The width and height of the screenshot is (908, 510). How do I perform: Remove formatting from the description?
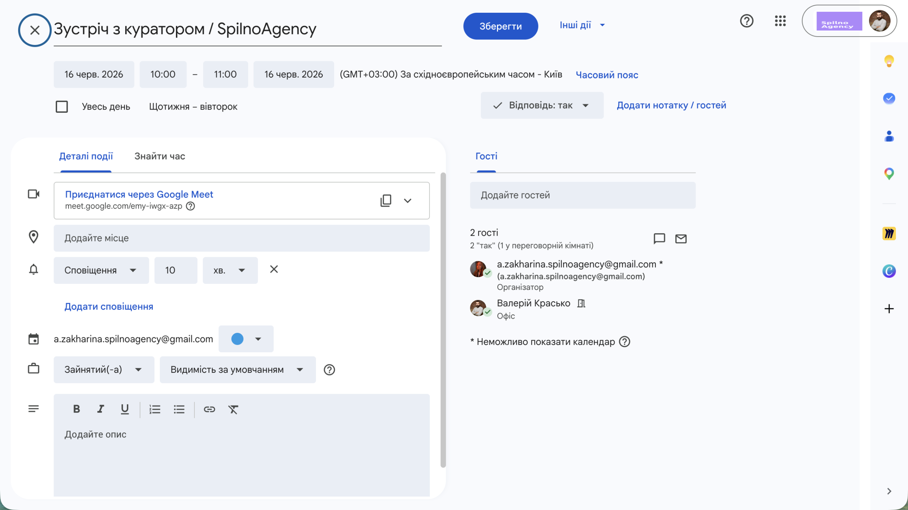(x=233, y=409)
